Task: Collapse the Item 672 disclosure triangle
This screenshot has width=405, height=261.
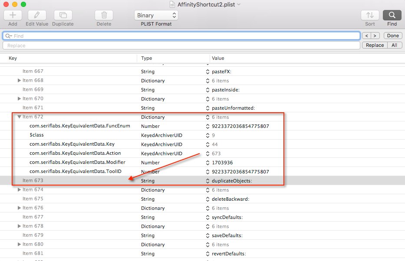Action: (19, 117)
